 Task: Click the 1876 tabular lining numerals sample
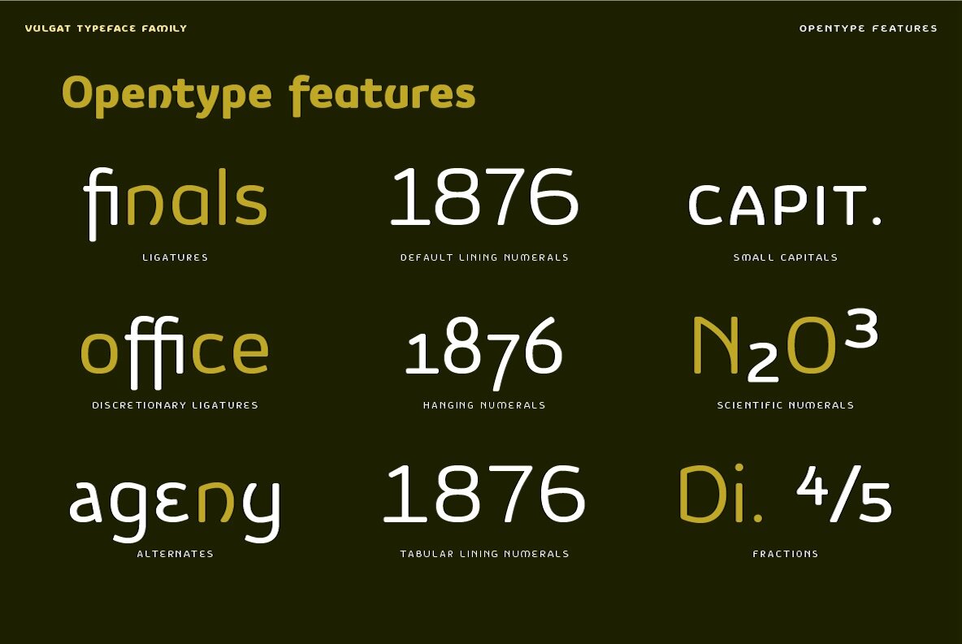(x=484, y=494)
